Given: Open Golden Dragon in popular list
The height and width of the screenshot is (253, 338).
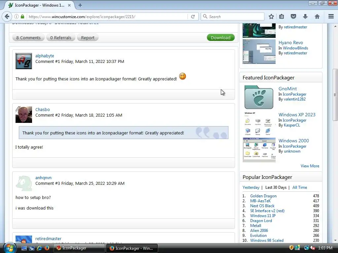Looking at the screenshot, I should [263, 196].
